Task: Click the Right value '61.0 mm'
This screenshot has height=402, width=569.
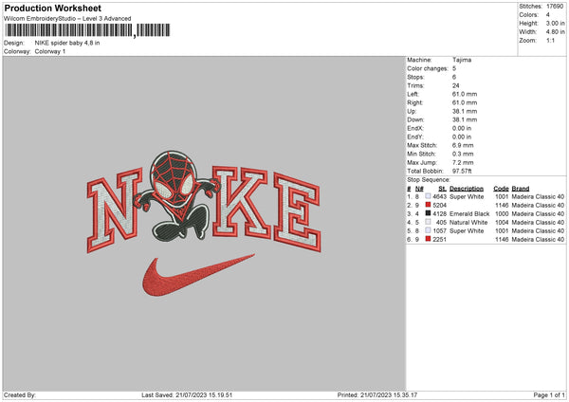Action: point(465,102)
